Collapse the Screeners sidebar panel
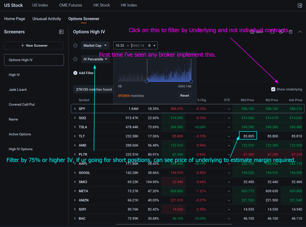The width and height of the screenshot is (306, 227). (x=61, y=32)
